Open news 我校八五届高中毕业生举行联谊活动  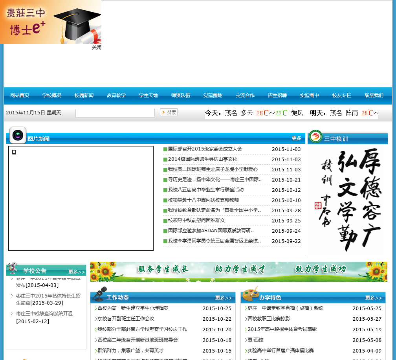(206, 190)
